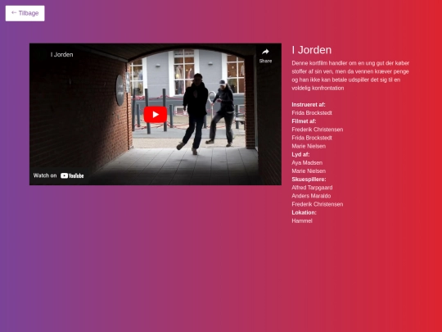The width and height of the screenshot is (442, 332).
Task: Play the I Jorden YouTube video
Action: tap(156, 114)
